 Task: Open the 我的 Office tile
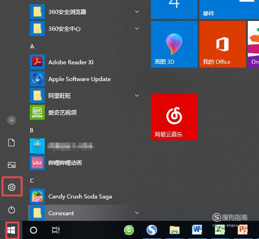tap(223, 44)
